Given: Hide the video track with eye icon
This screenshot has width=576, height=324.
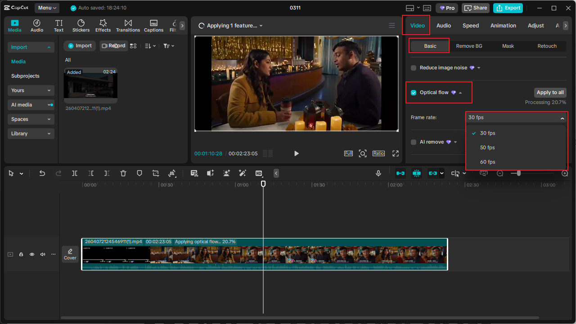Looking at the screenshot, I should tap(32, 254).
